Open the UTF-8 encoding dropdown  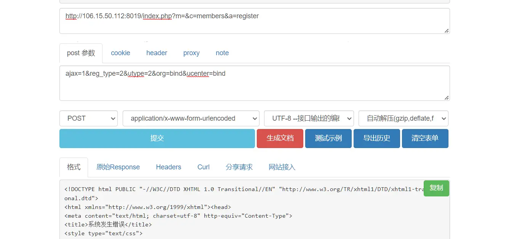click(x=309, y=118)
